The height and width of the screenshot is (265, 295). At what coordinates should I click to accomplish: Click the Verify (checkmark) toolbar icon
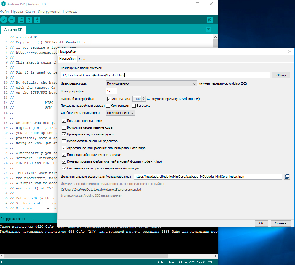click(4, 20)
